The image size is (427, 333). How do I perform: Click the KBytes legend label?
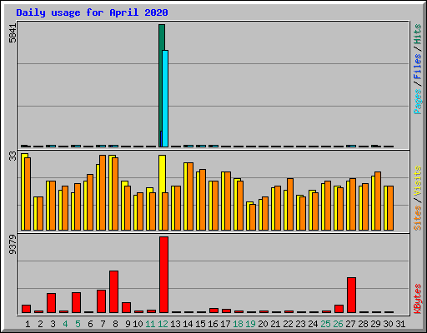(x=417, y=299)
